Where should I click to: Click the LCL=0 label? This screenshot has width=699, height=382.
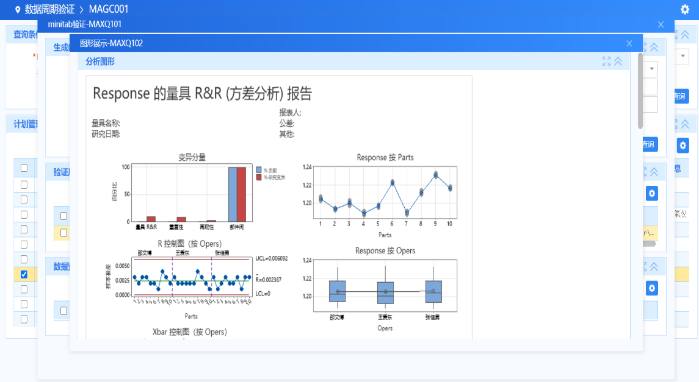tap(263, 294)
